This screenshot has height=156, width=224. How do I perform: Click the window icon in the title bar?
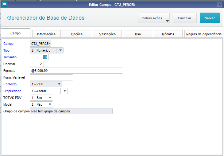tap(5, 5)
